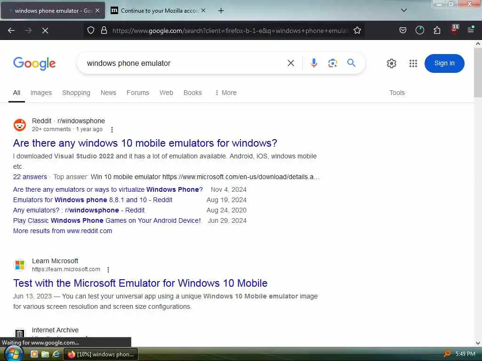Viewport: 482px width, 361px height.
Task: Open 'Test with the Microsoft Emulator' result
Action: pyautogui.click(x=140, y=283)
